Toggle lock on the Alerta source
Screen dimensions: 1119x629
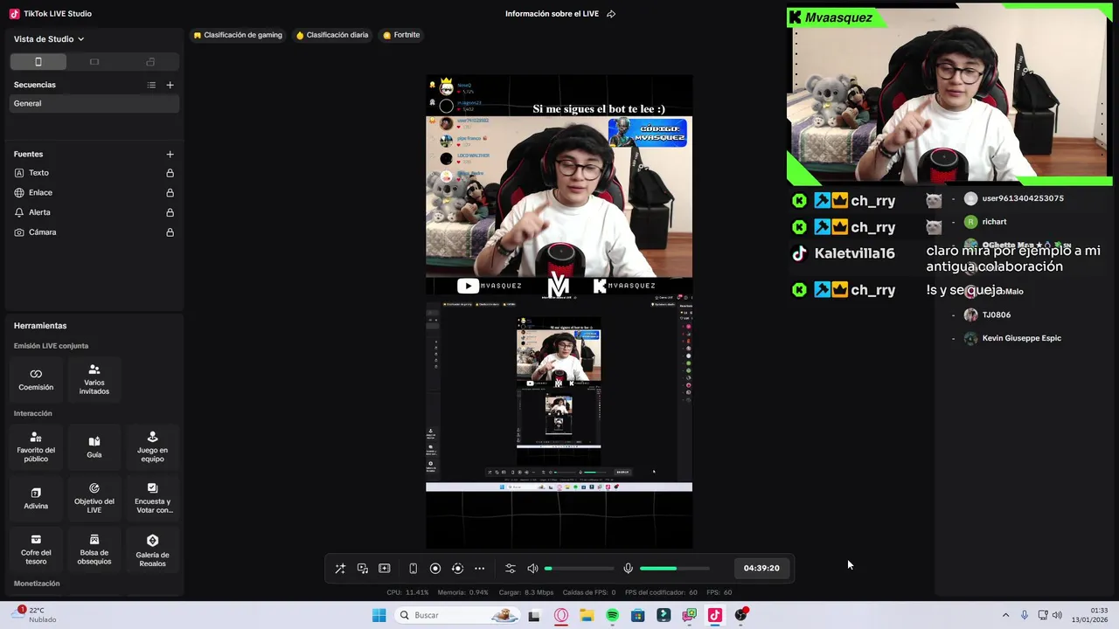[170, 212]
